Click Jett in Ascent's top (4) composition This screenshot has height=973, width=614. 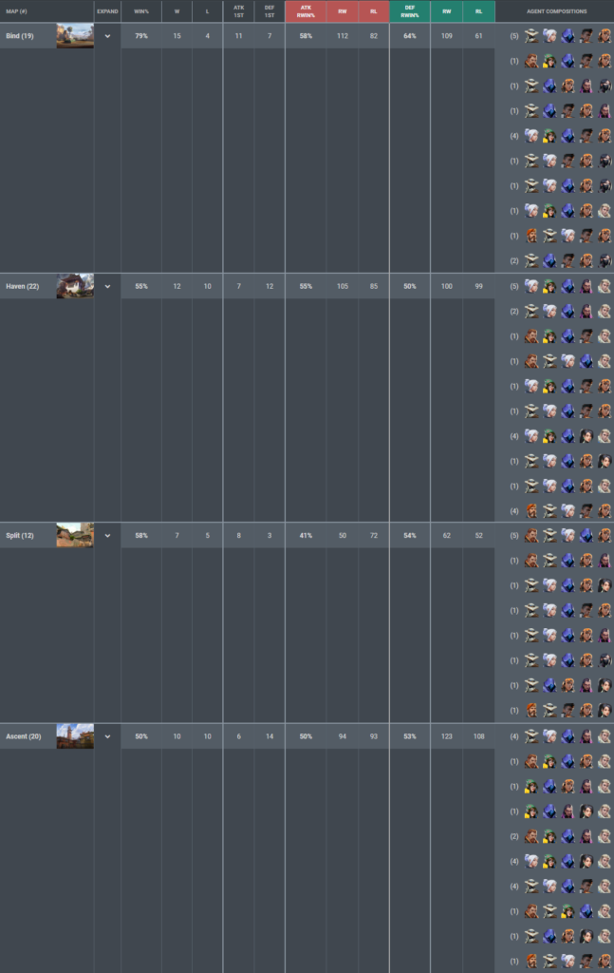click(x=550, y=736)
